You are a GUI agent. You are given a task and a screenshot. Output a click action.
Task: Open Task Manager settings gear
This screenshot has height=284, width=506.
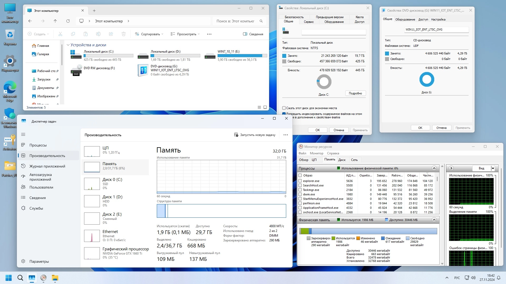23,261
